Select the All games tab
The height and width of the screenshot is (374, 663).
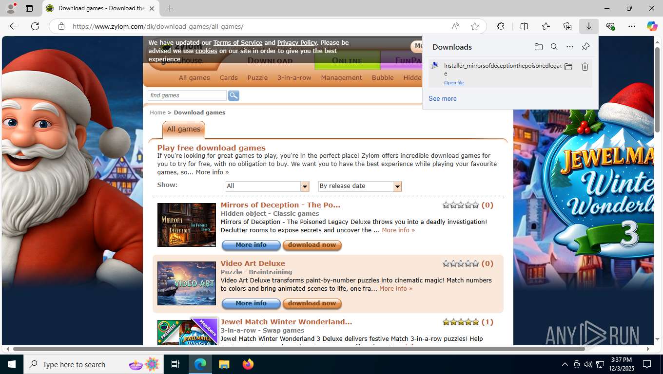184,130
